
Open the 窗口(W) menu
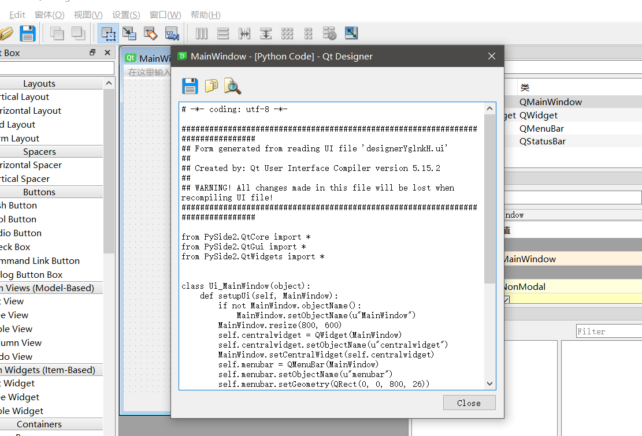click(165, 14)
